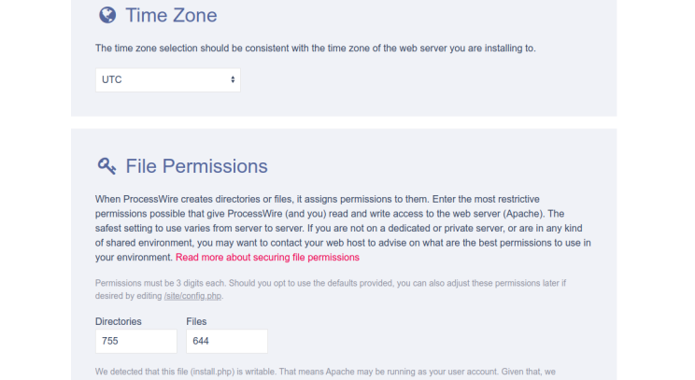Image resolution: width=695 pixels, height=380 pixels.
Task: Focus the Files permissions field showing 644
Action: click(x=227, y=341)
